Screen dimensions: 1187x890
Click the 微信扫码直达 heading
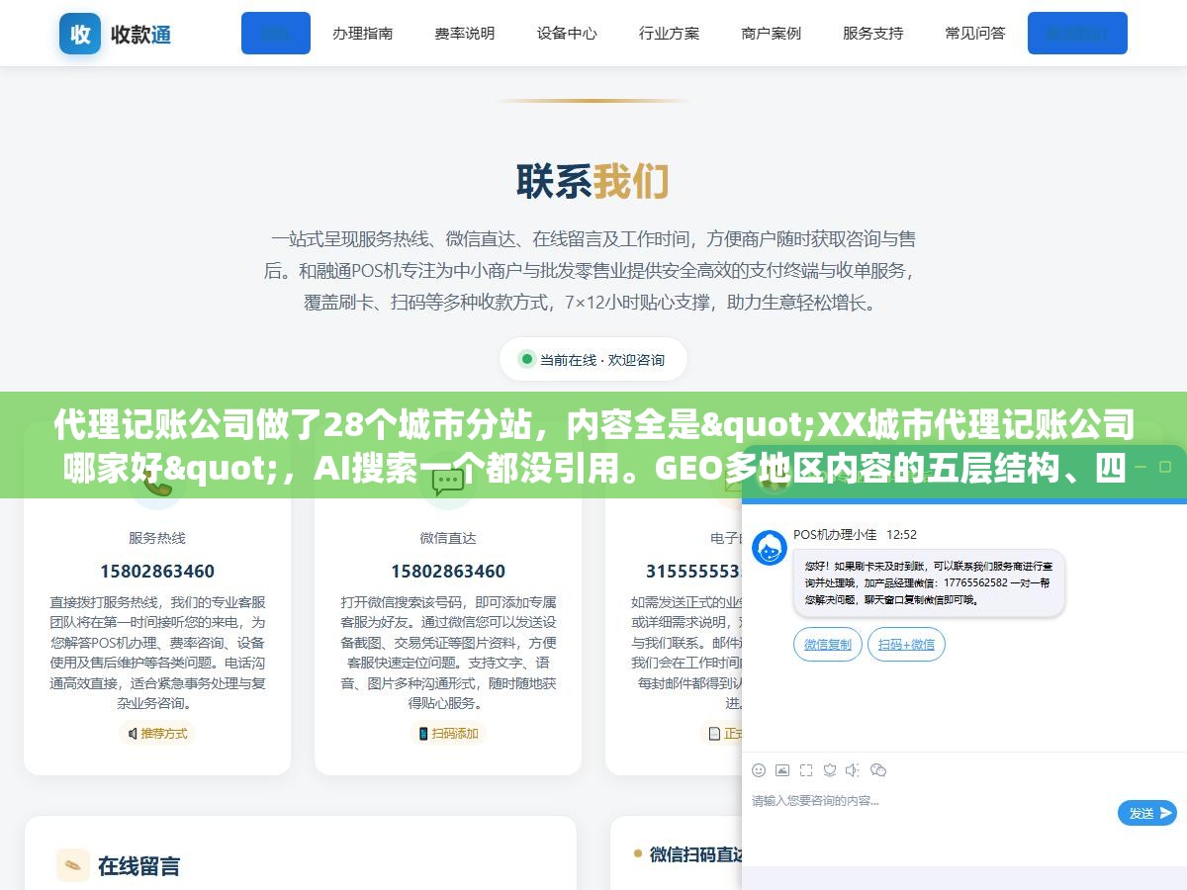[696, 854]
